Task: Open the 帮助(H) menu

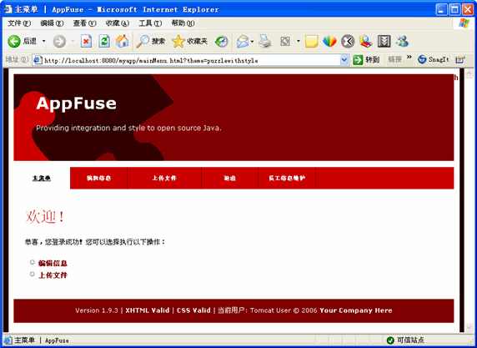Action: (183, 23)
